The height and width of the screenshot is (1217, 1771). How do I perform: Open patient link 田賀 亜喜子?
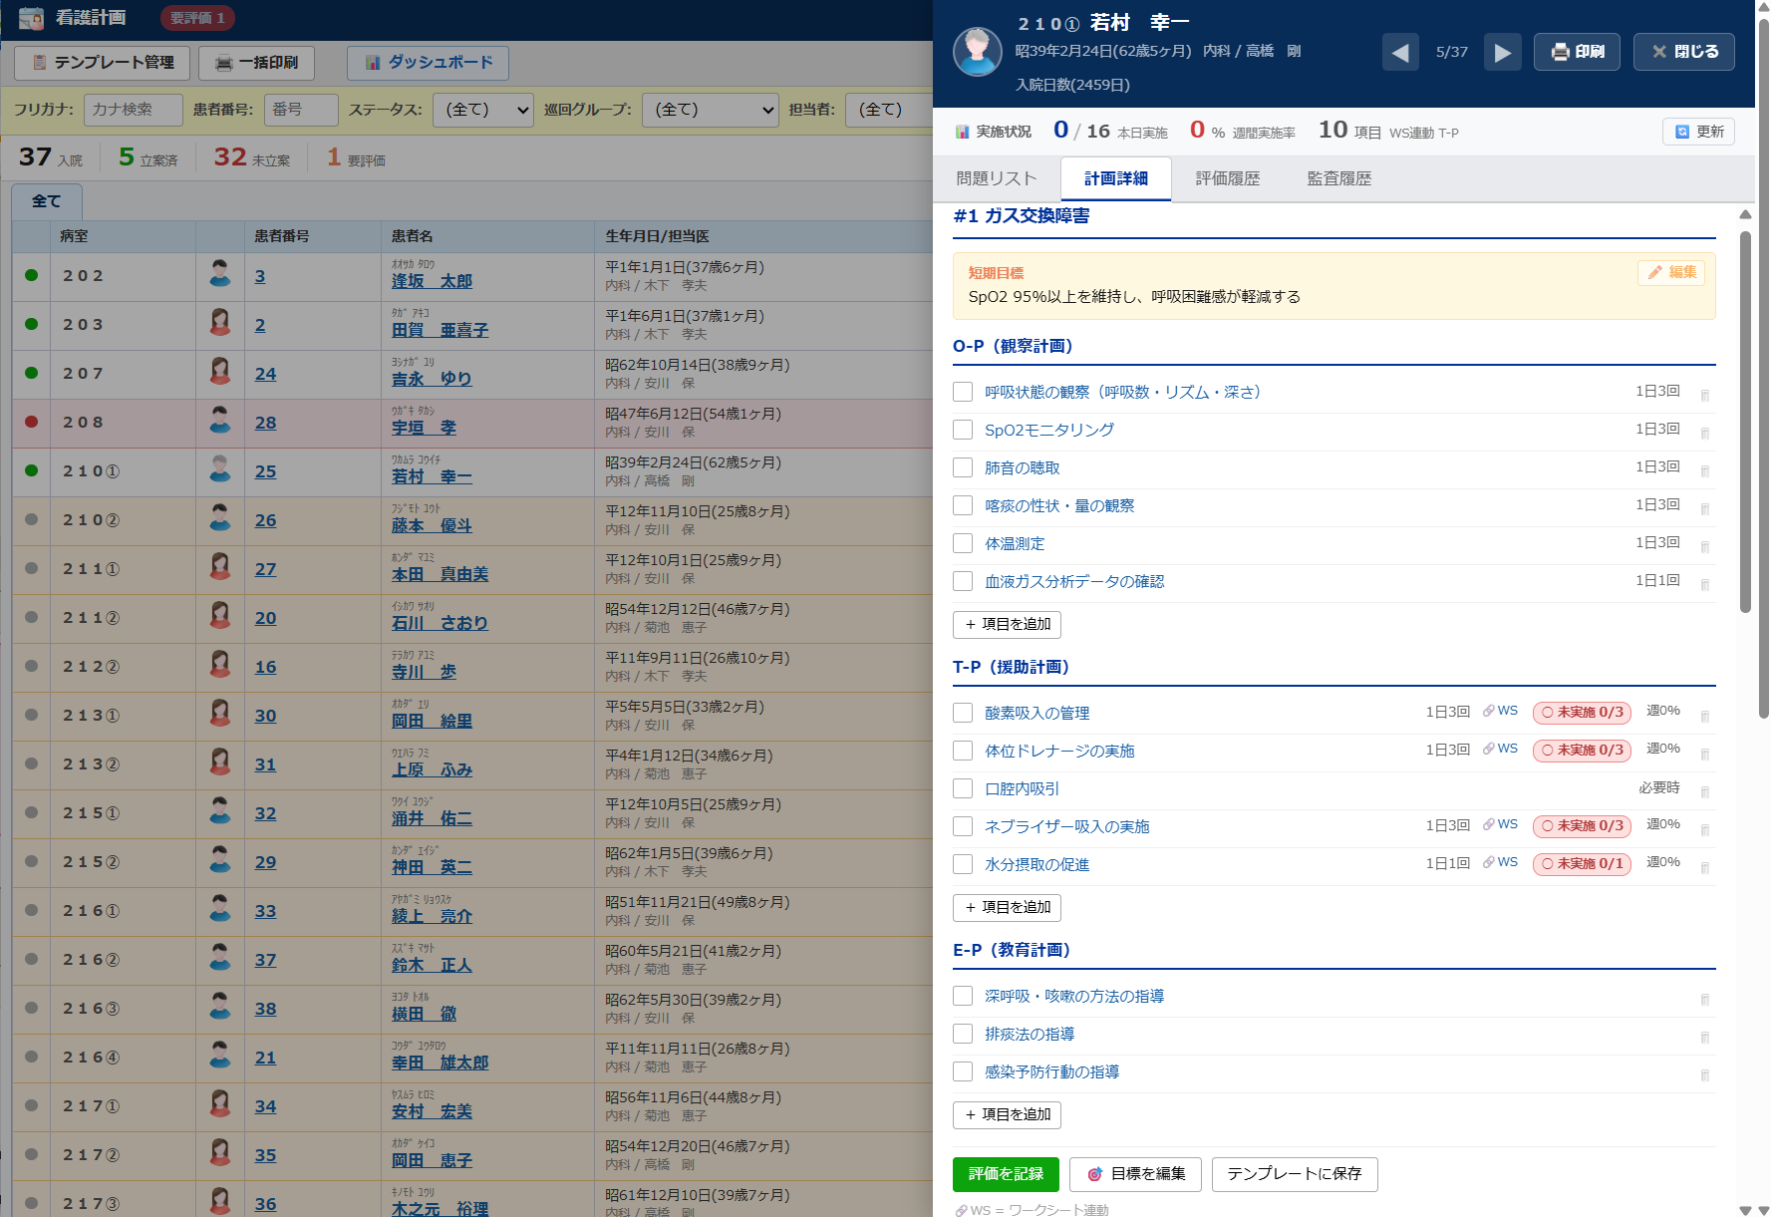click(x=440, y=330)
